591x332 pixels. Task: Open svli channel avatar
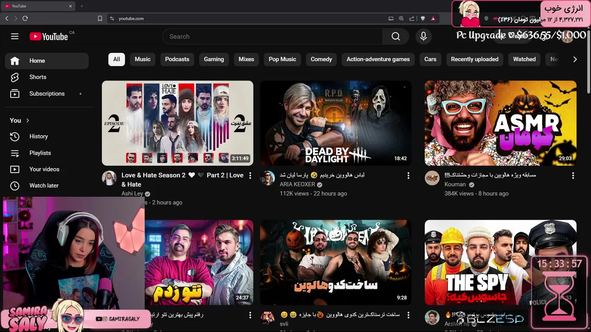click(267, 318)
